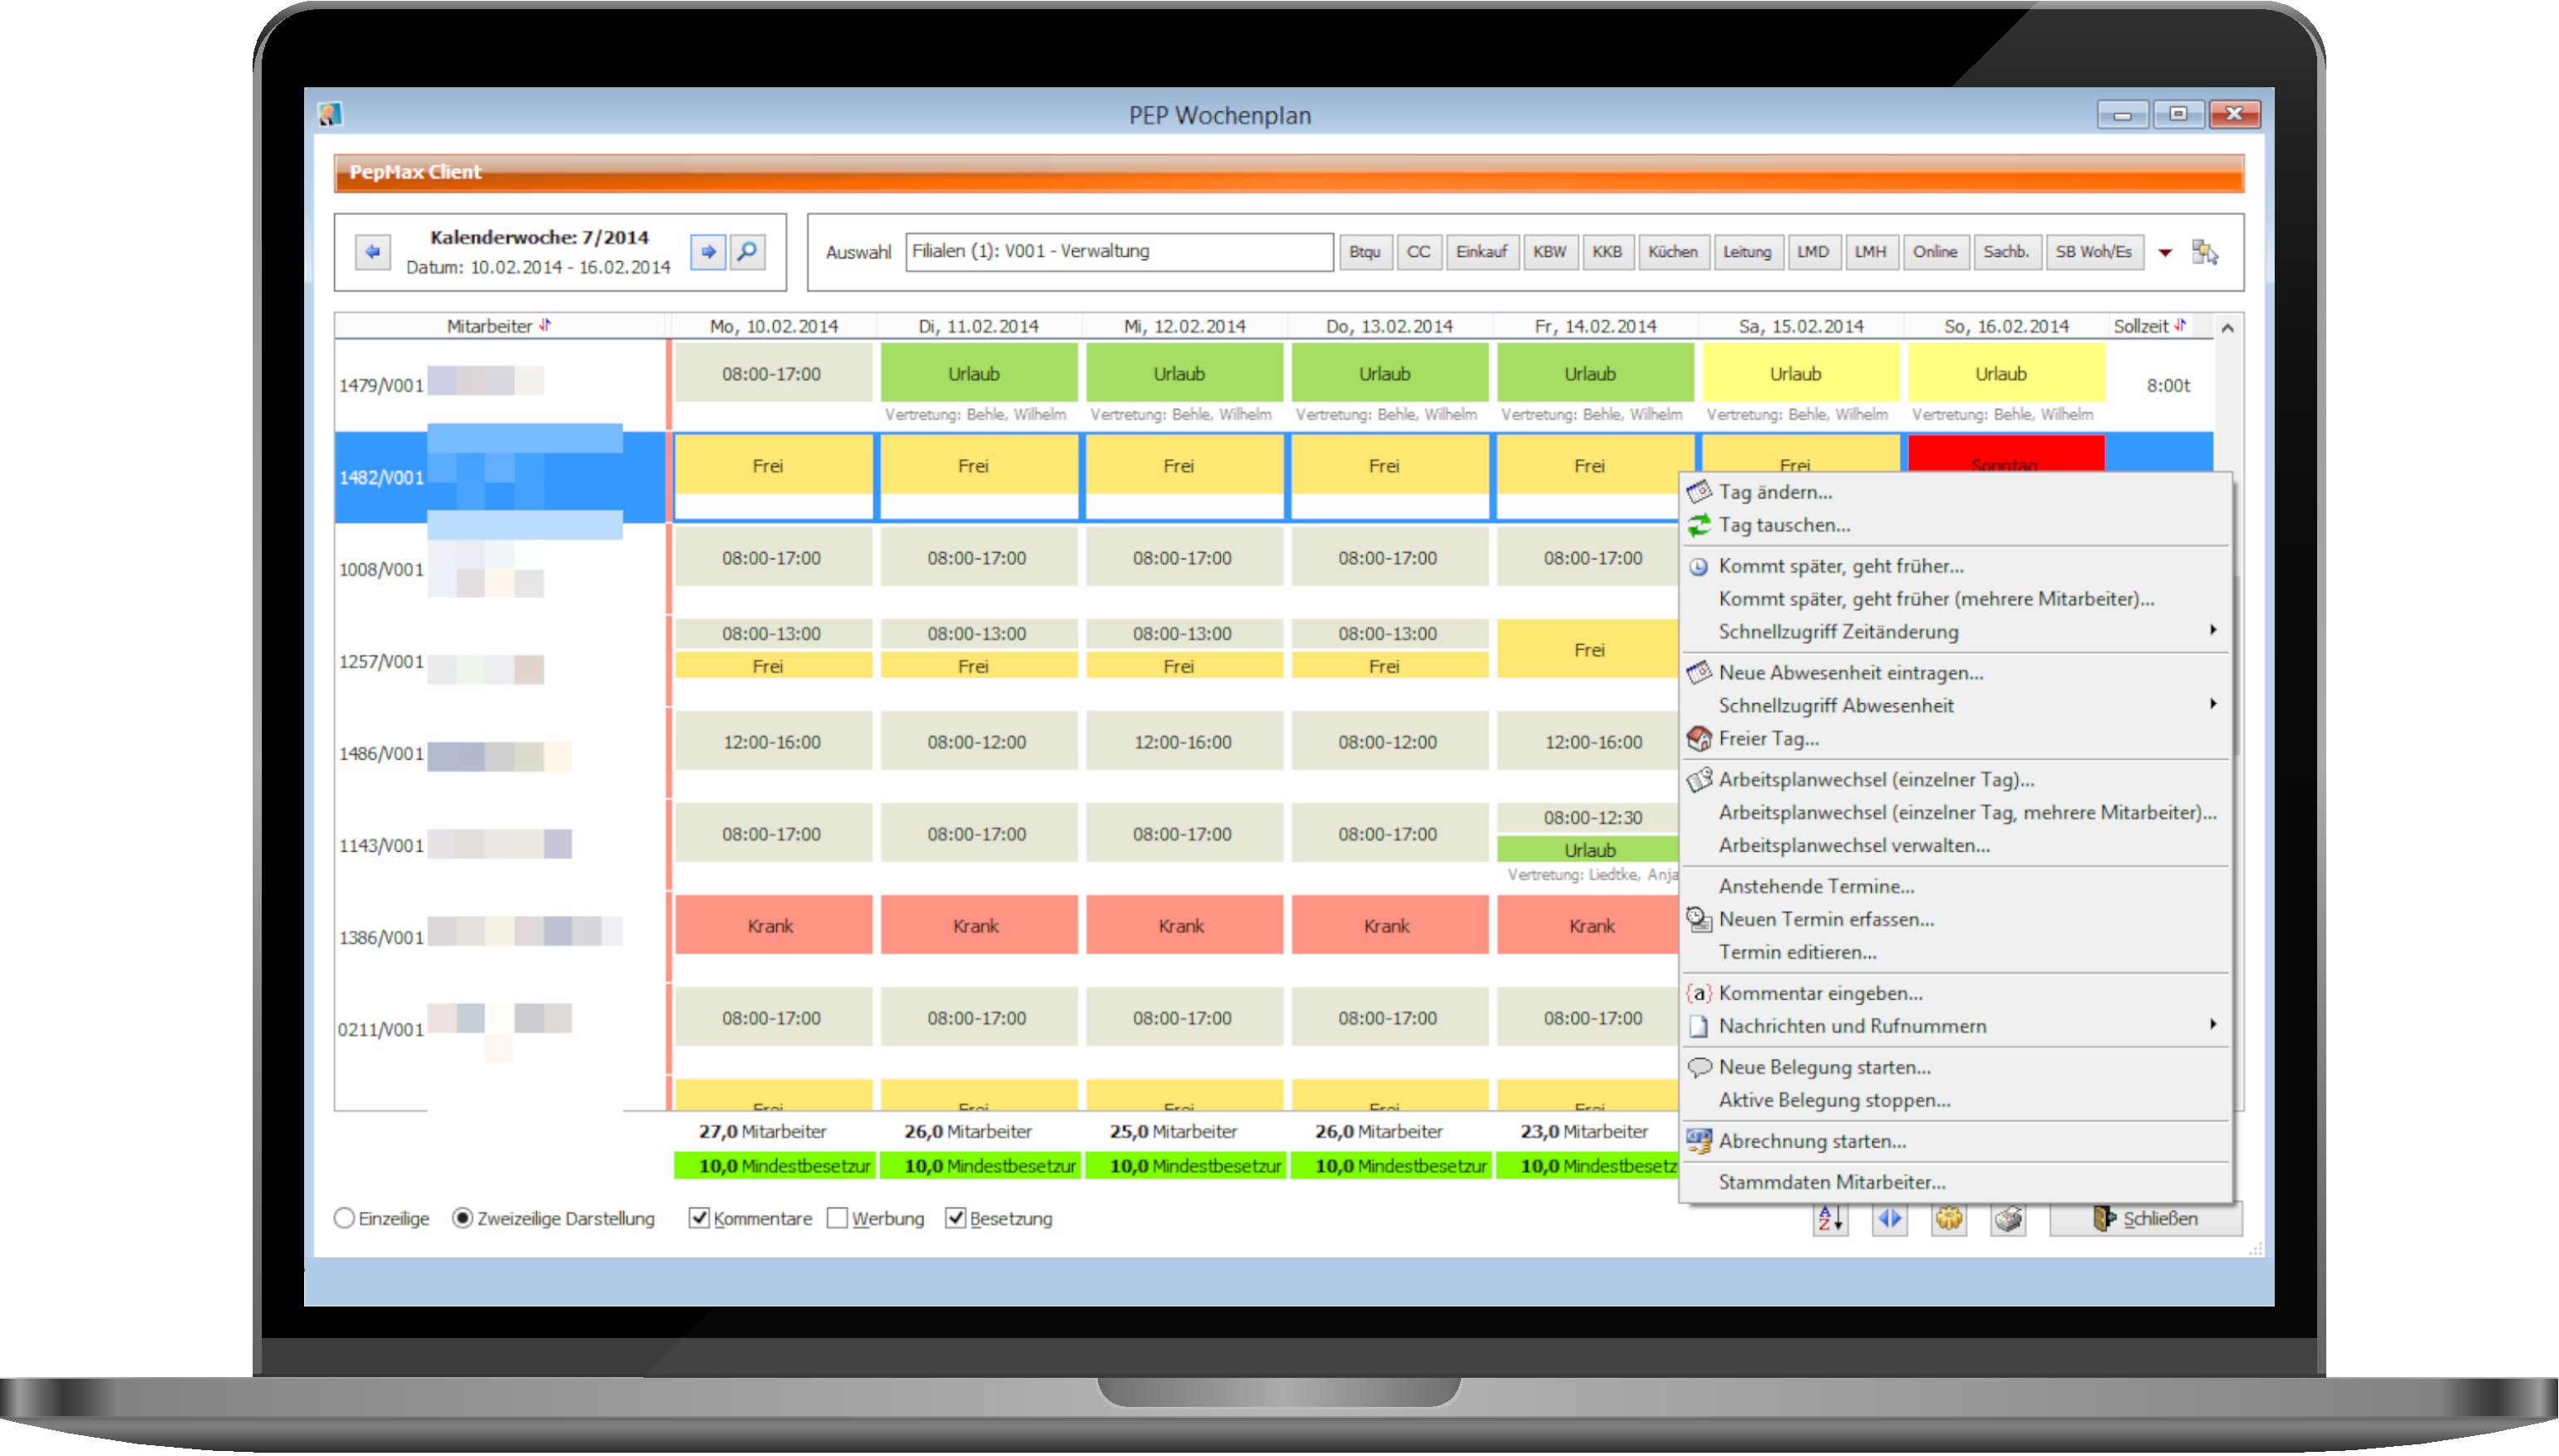Expand Schnellzugriff Zeitänderung submenu
Image resolution: width=2559 pixels, height=1456 pixels.
1957,632
